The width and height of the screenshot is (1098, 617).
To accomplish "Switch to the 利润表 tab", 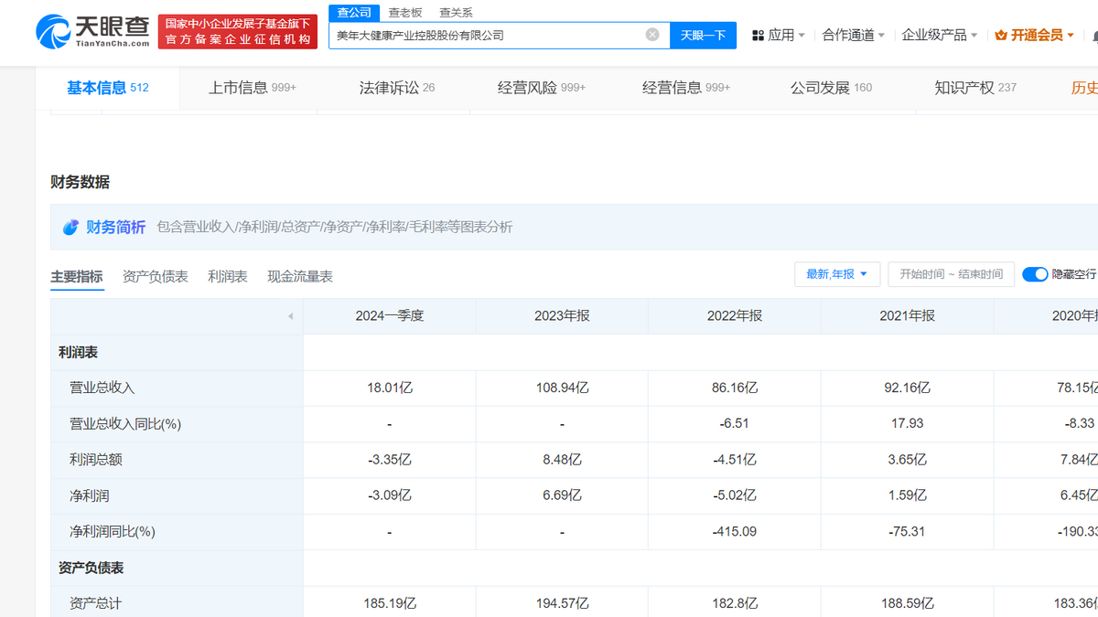I will pyautogui.click(x=228, y=276).
